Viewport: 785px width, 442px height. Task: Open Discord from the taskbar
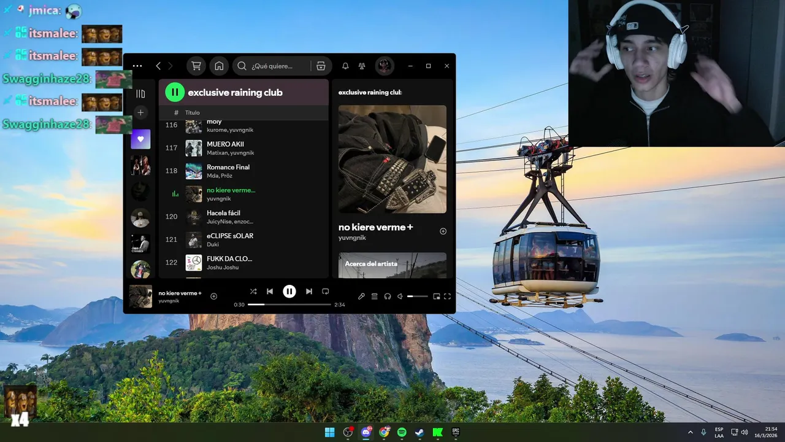tap(367, 432)
